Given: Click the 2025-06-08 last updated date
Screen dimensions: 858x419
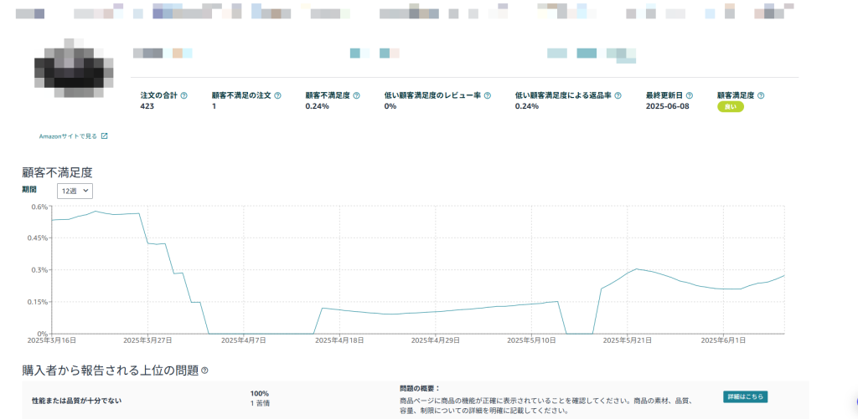Looking at the screenshot, I should 668,106.
